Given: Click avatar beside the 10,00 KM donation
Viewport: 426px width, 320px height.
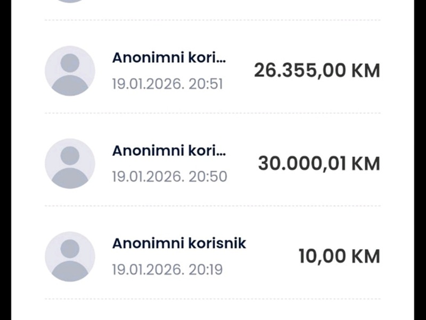Looking at the screenshot, I should point(70,256).
